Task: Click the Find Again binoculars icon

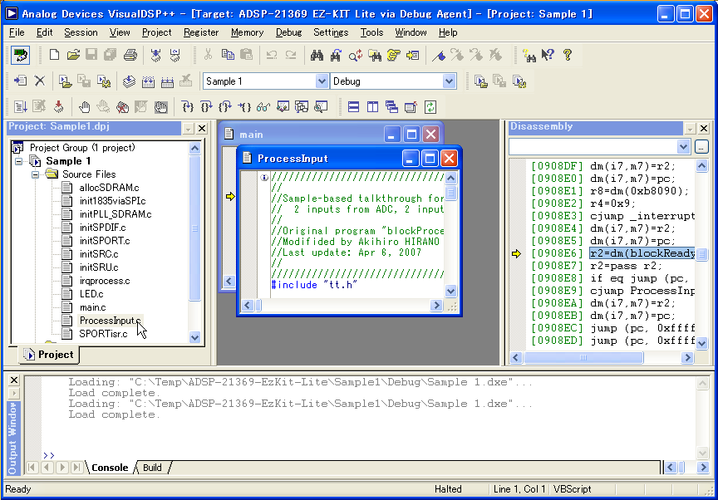Action: [336, 56]
